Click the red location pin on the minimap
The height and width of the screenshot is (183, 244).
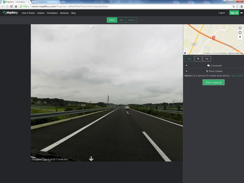(x=214, y=38)
